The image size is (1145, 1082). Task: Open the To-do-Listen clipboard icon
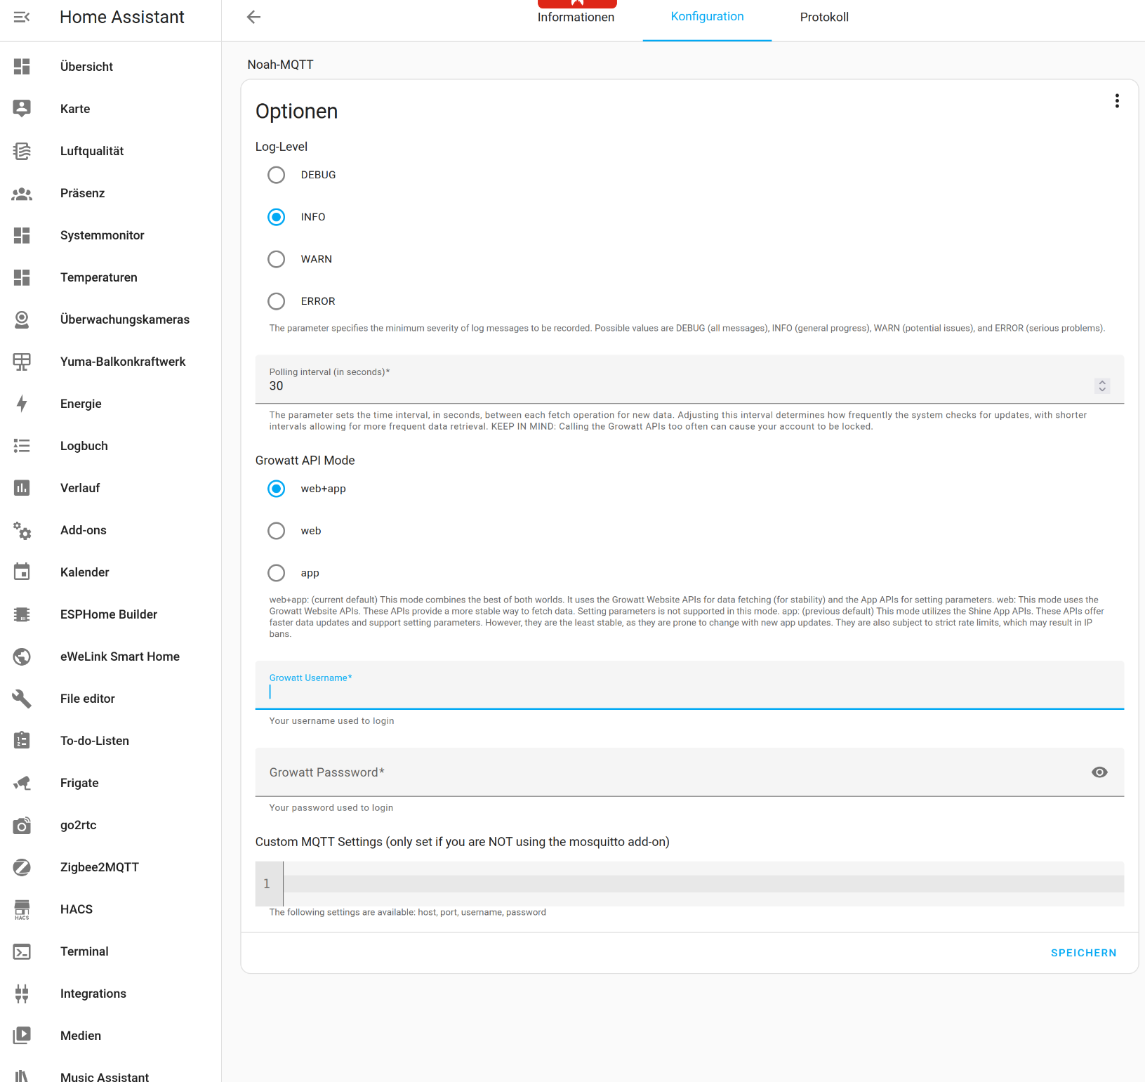(x=22, y=741)
